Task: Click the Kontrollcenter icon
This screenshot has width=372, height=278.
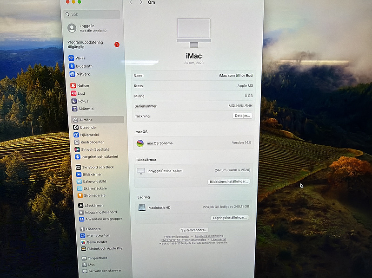Action: click(x=76, y=142)
